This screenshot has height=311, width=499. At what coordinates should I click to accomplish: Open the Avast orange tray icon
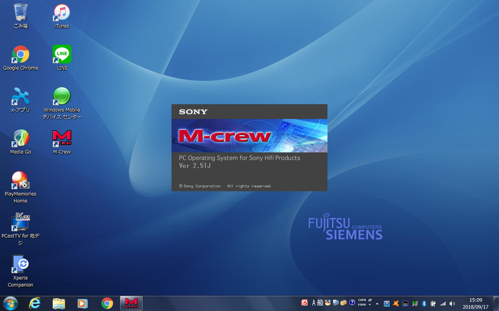396,304
